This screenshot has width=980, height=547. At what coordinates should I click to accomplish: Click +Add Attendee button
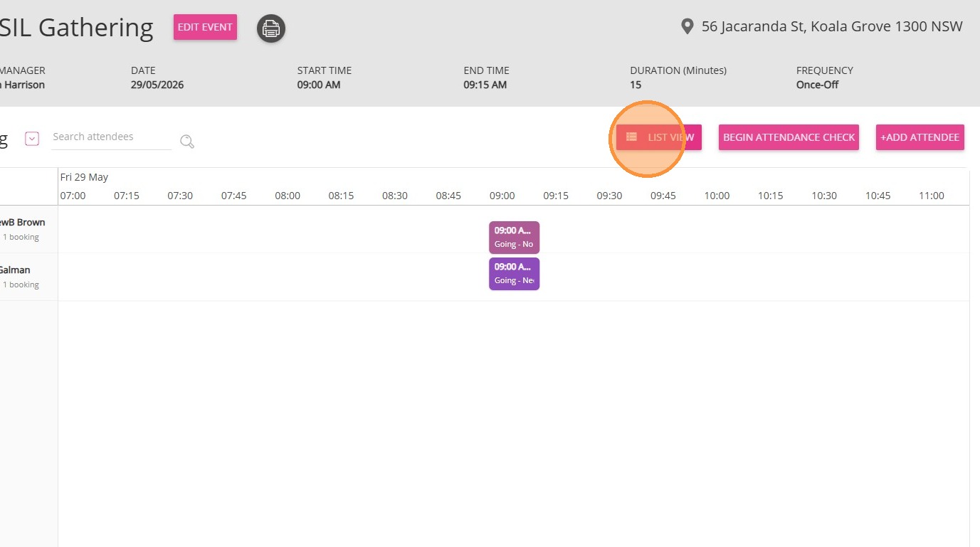click(920, 137)
